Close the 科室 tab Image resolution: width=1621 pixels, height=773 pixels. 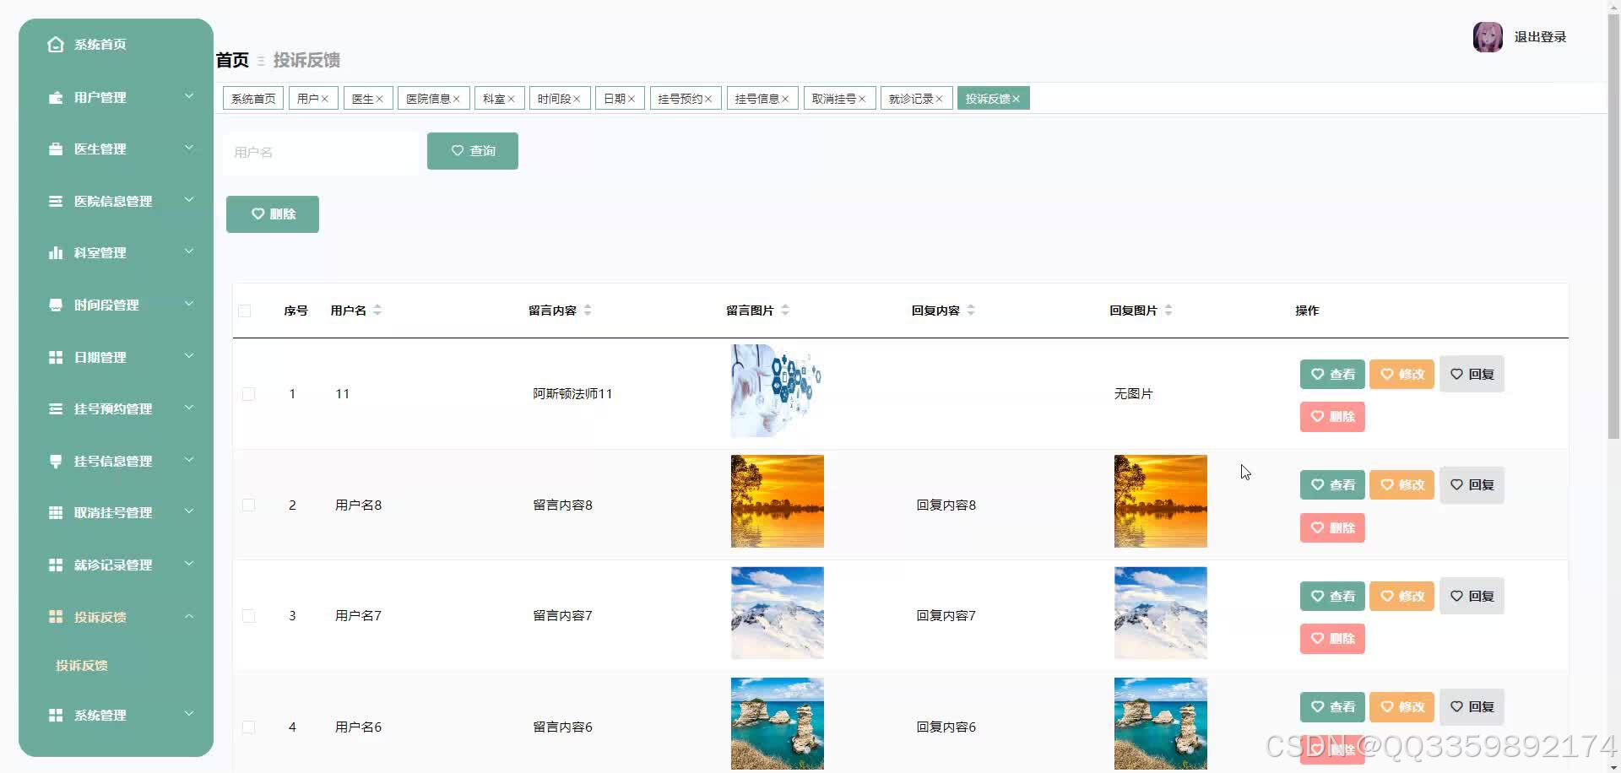[x=511, y=99]
